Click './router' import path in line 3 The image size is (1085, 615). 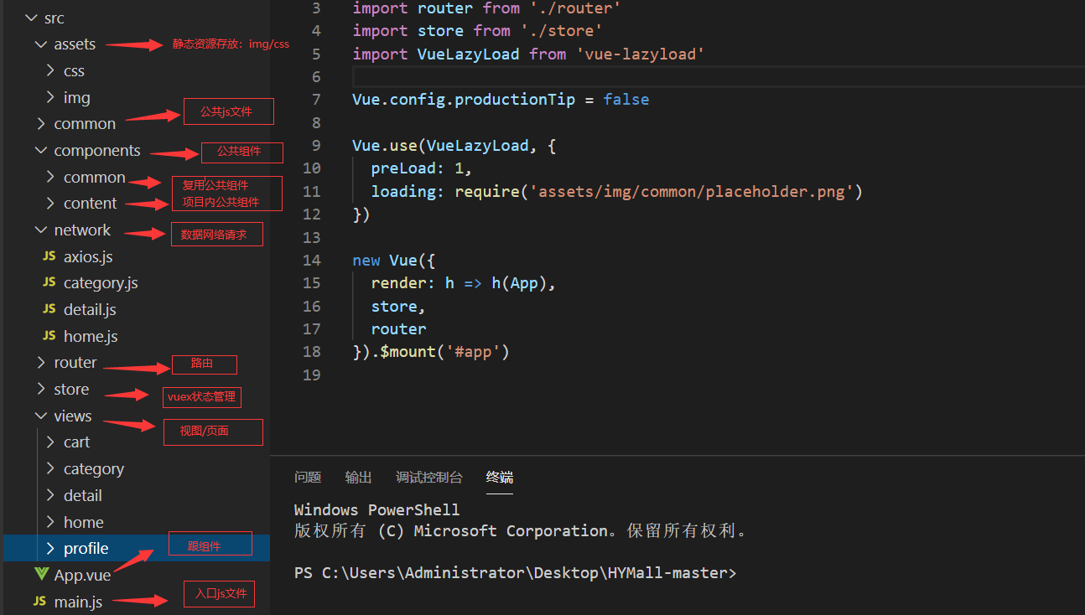tap(575, 8)
